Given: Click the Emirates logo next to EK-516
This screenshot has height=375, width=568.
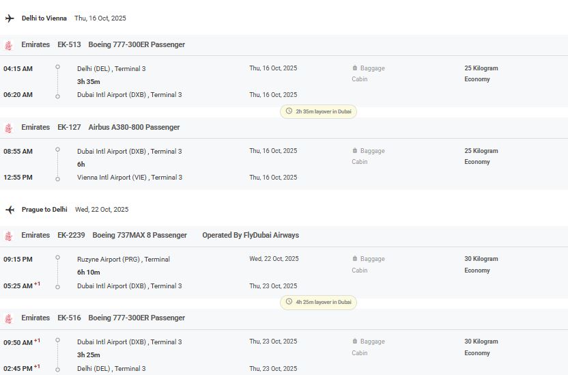Looking at the screenshot, I should (x=9, y=318).
